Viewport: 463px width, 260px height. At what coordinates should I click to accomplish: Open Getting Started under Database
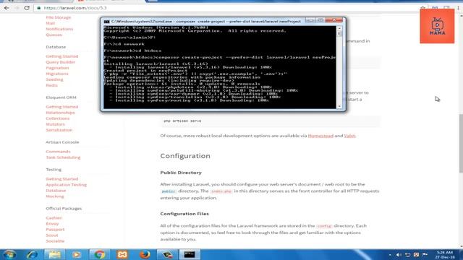click(62, 56)
